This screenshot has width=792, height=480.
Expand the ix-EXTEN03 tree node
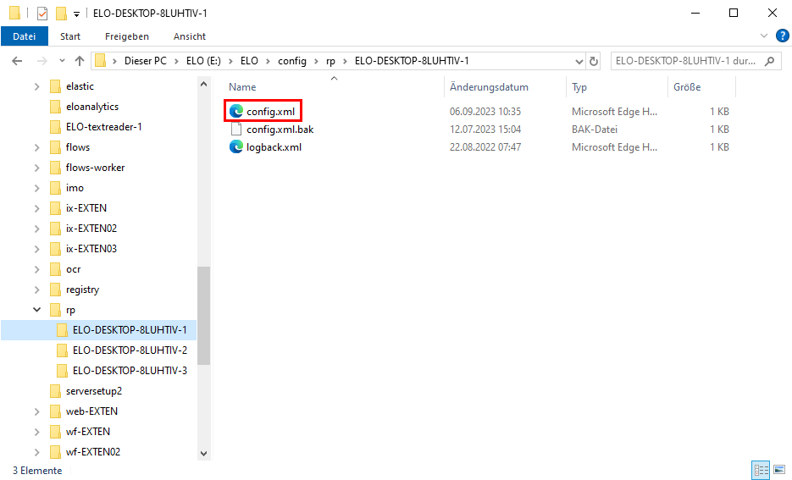pos(36,249)
